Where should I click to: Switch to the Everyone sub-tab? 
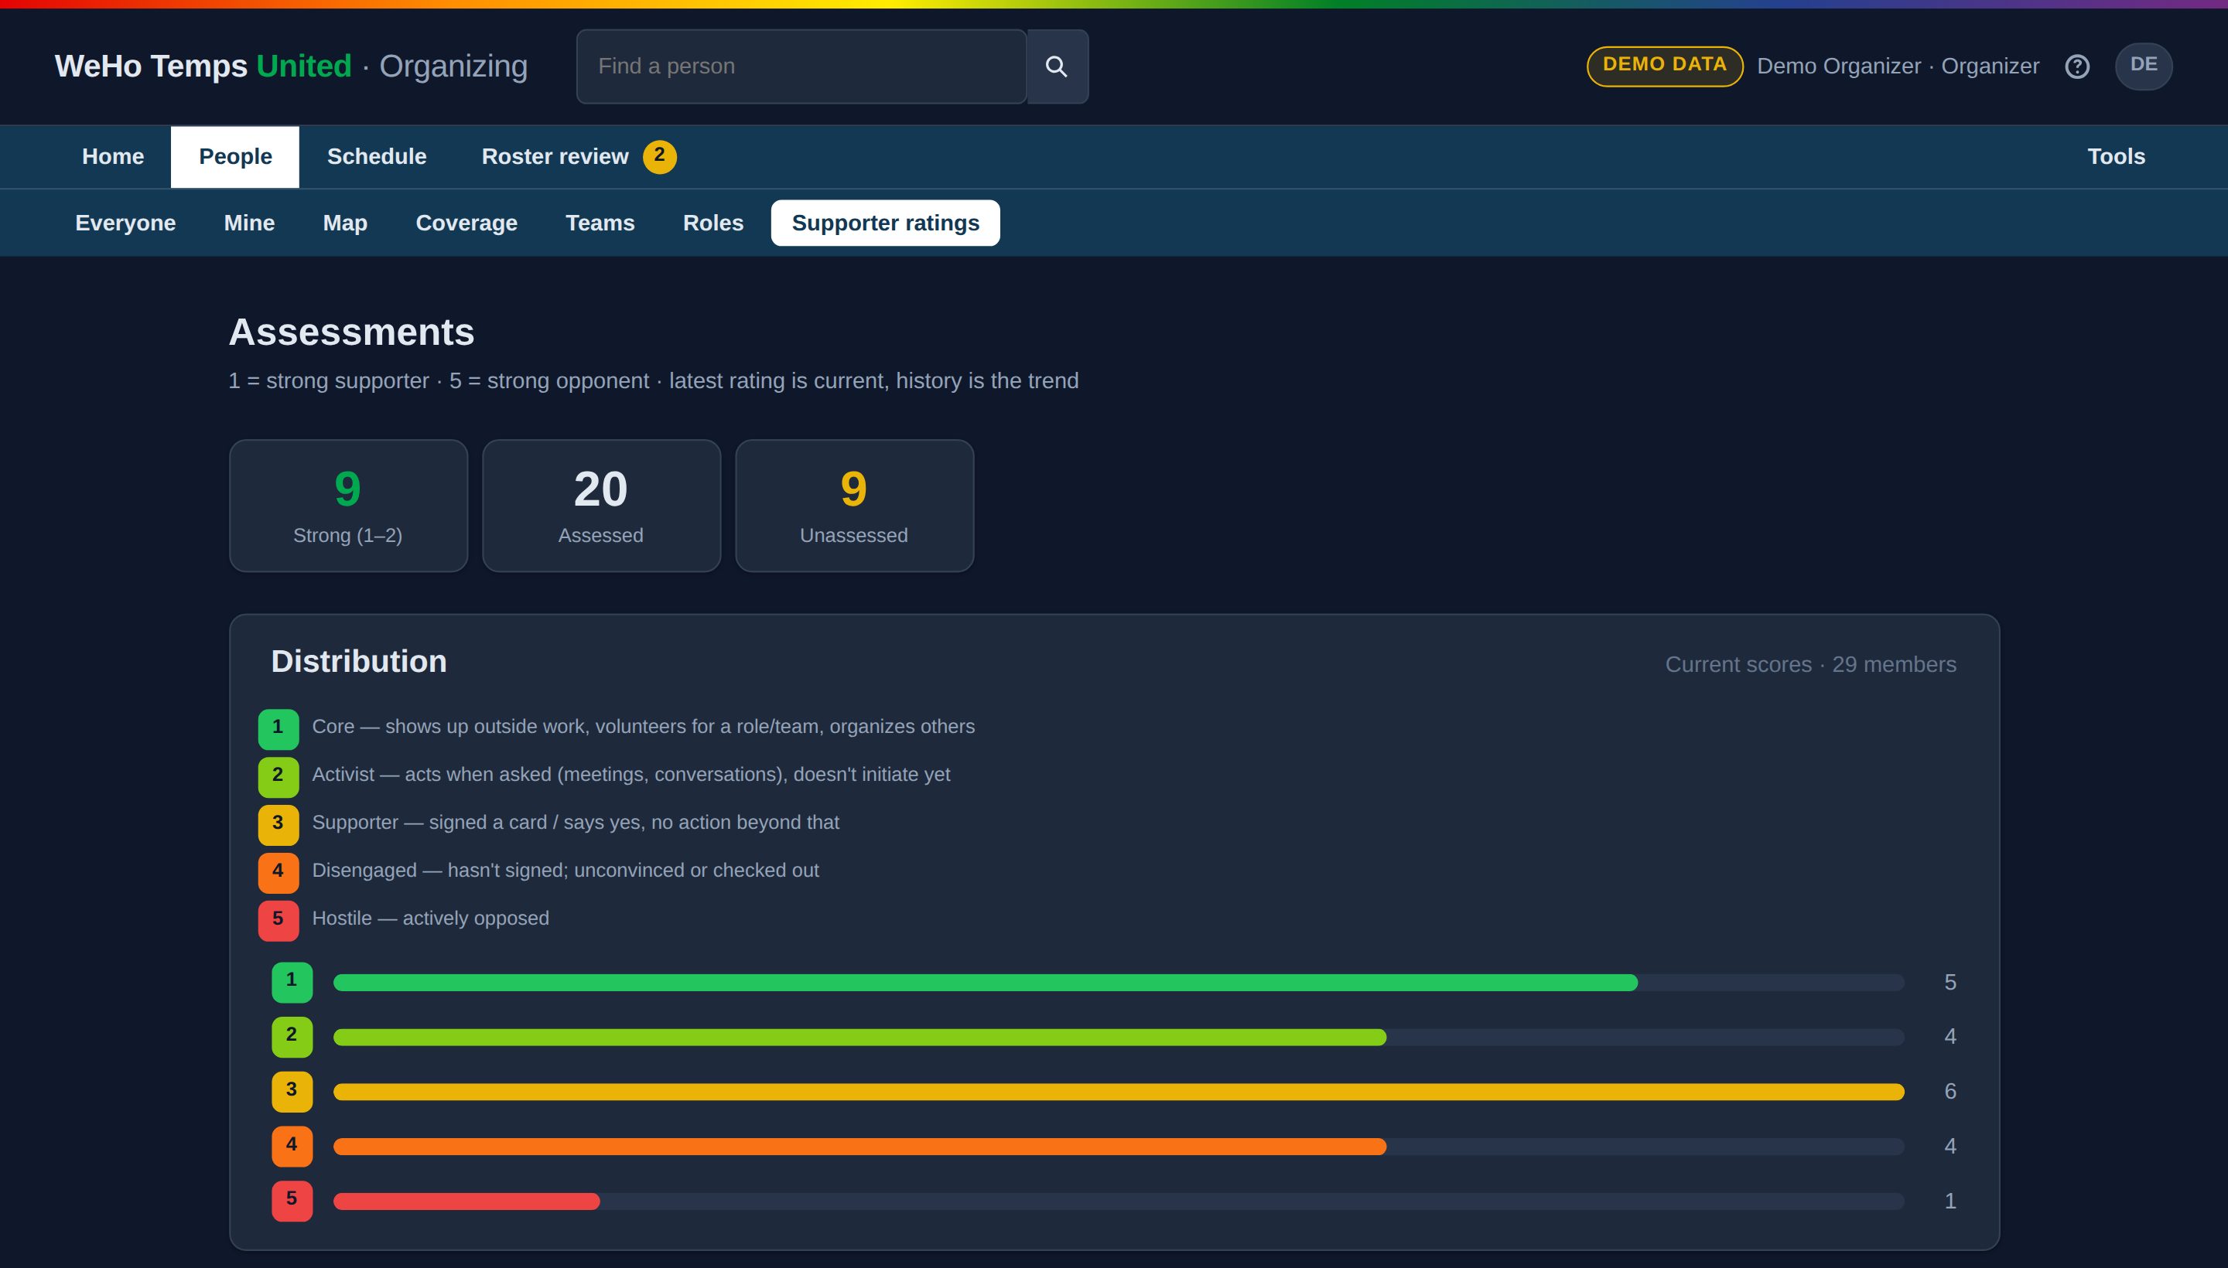tap(125, 223)
